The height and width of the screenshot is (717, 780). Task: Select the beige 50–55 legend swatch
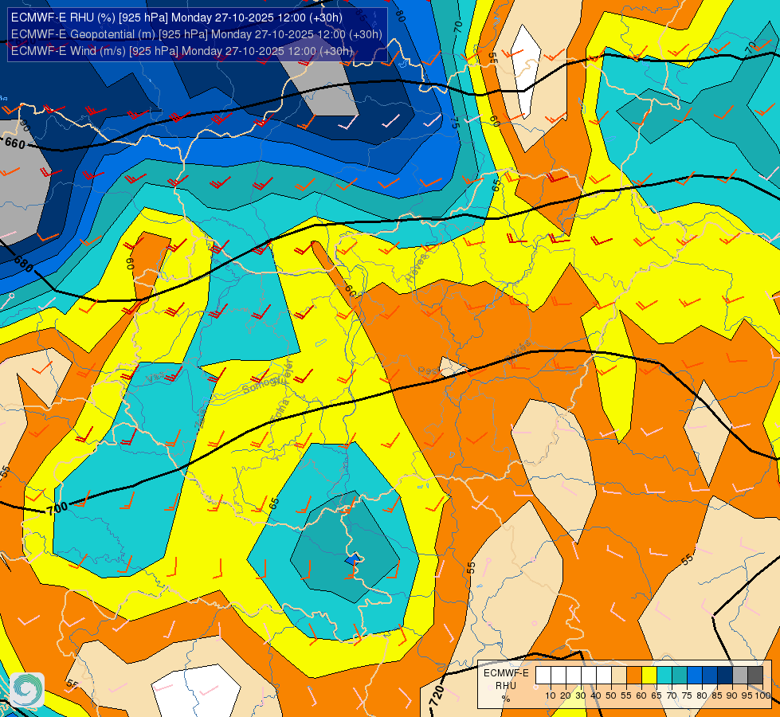[619, 675]
